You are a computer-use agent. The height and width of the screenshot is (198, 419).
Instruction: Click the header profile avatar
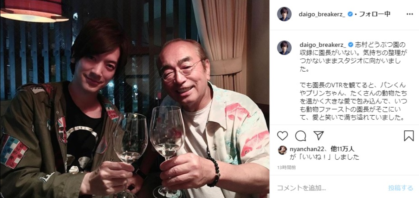(x=284, y=14)
